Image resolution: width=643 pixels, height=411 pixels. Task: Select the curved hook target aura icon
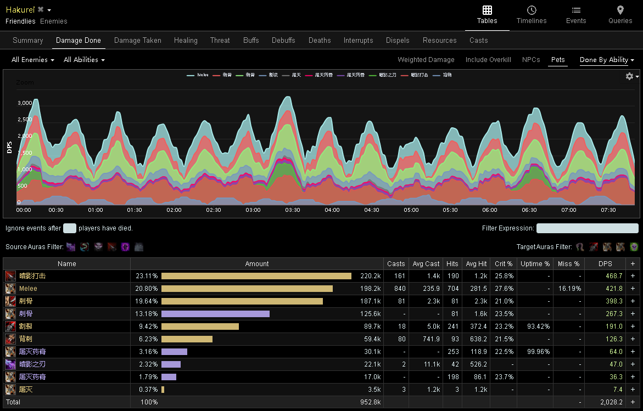[x=580, y=247]
